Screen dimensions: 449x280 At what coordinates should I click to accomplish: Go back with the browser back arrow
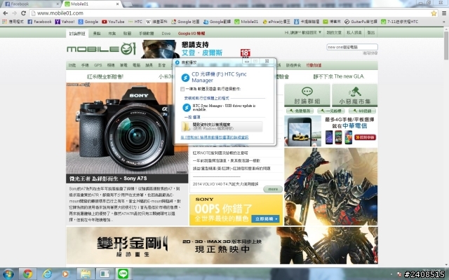point(5,13)
